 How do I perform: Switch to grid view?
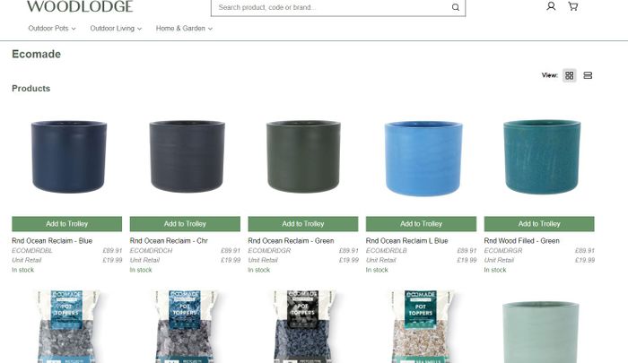[x=569, y=75]
